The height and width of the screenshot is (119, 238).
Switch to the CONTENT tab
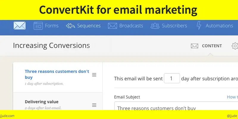coord(212,46)
